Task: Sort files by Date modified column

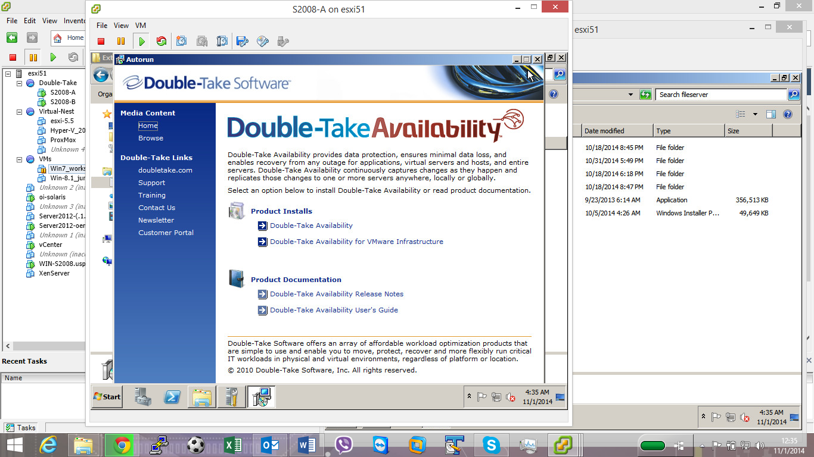Action: click(x=617, y=131)
